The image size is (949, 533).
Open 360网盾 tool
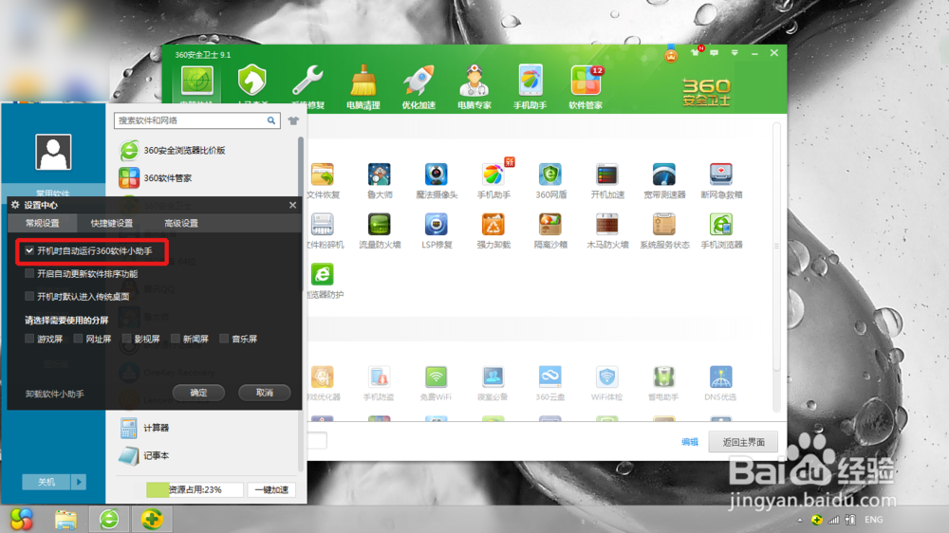pos(550,181)
